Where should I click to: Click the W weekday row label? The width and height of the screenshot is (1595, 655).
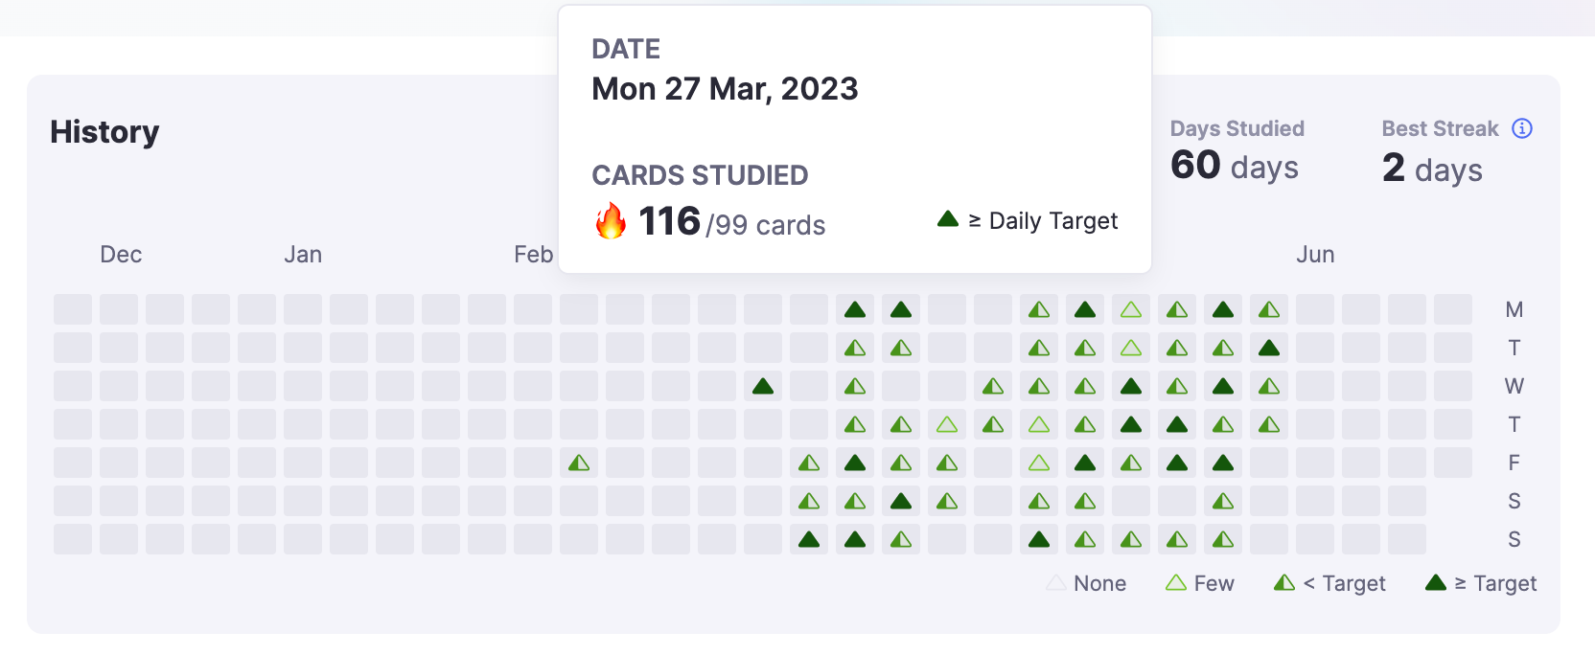1514,387
